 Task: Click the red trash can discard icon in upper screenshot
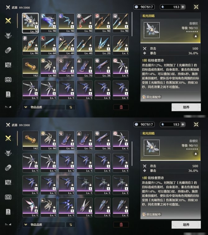click(x=121, y=107)
